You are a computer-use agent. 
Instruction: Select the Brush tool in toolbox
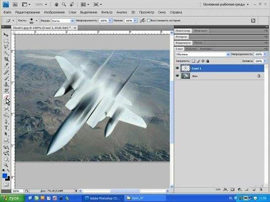(6, 78)
